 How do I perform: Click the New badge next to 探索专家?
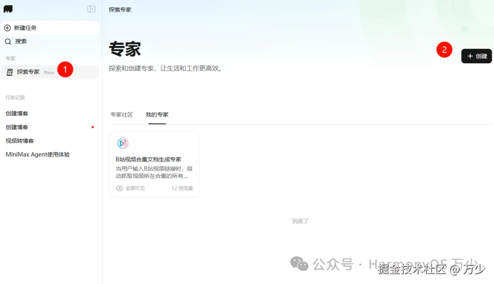49,72
